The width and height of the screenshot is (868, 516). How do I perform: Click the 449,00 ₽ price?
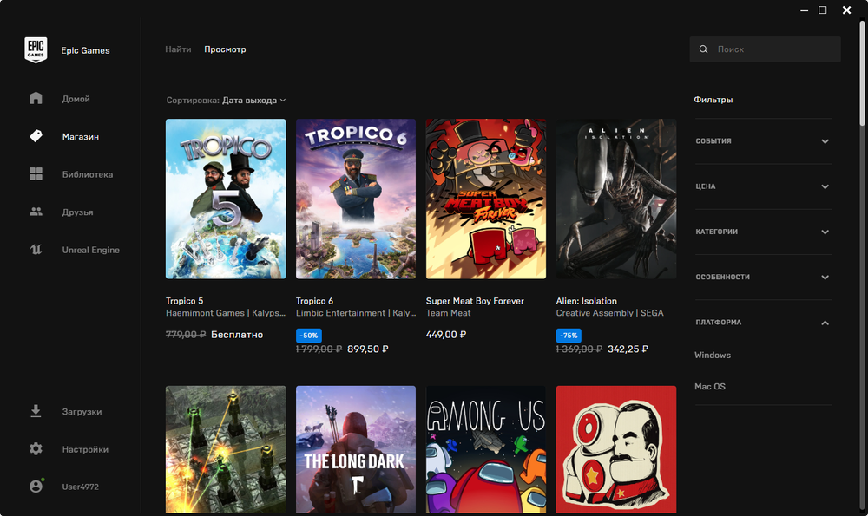(x=446, y=335)
